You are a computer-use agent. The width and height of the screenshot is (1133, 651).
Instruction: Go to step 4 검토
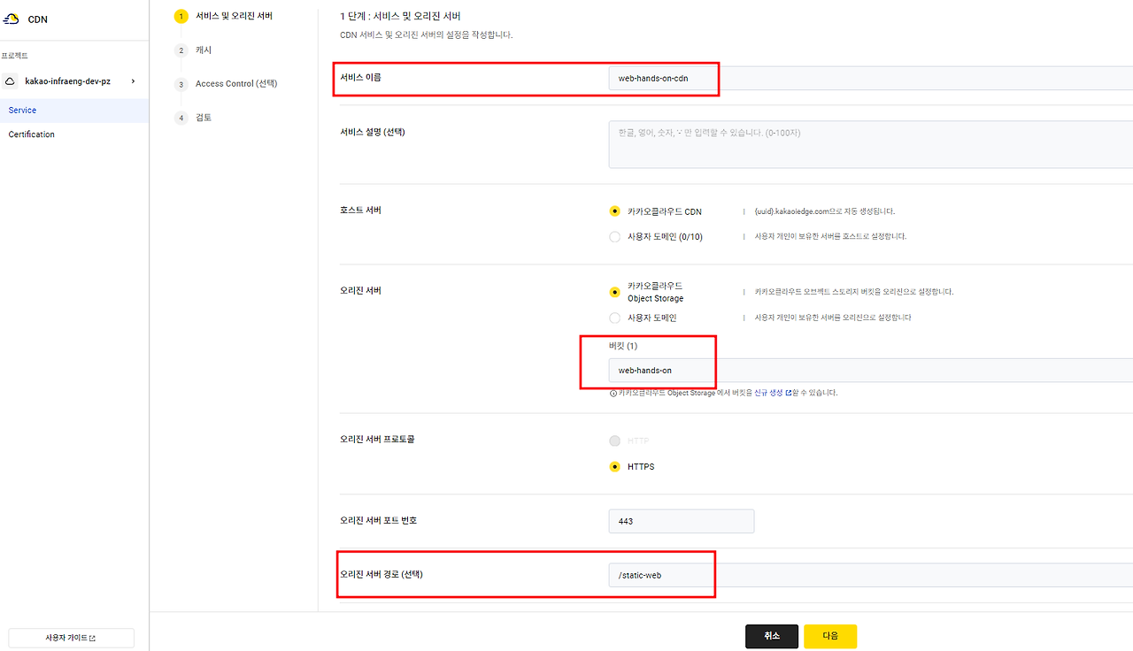[x=193, y=118]
